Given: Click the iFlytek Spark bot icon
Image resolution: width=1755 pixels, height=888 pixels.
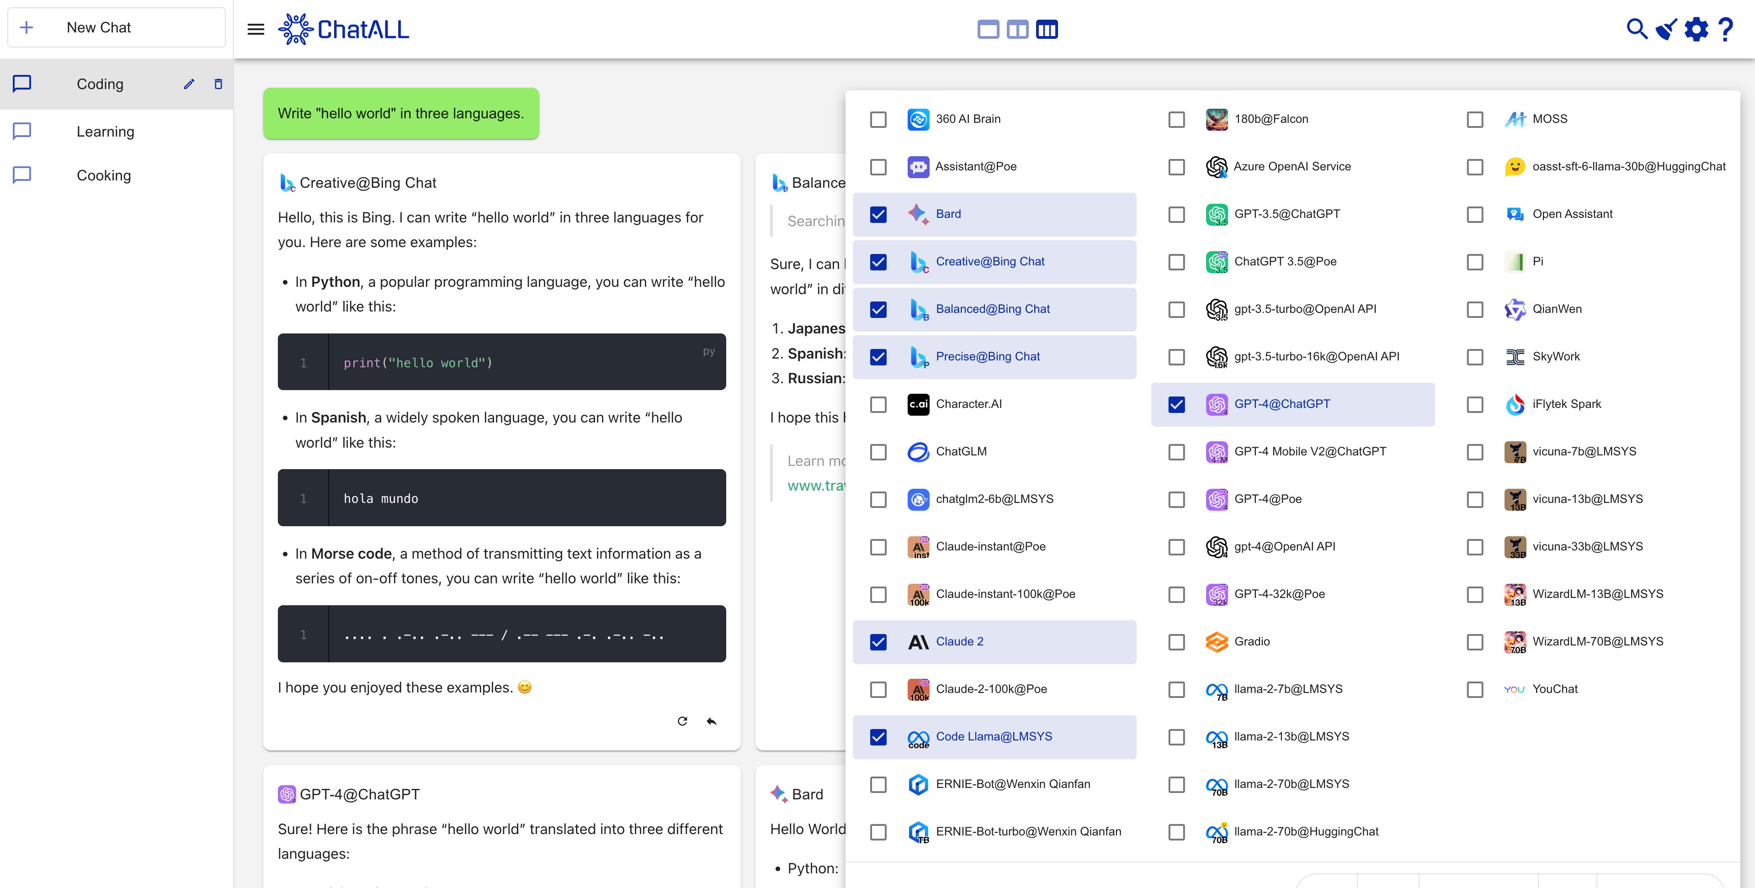Looking at the screenshot, I should [x=1515, y=405].
